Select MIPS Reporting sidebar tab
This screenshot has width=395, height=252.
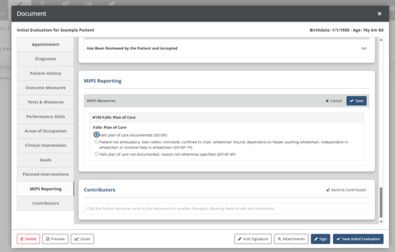[x=45, y=189]
